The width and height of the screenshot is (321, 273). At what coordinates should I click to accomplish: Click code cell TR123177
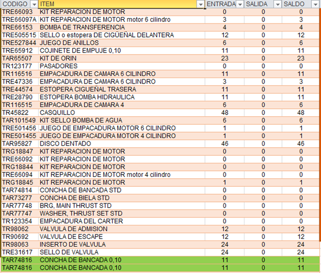[x=20, y=66]
